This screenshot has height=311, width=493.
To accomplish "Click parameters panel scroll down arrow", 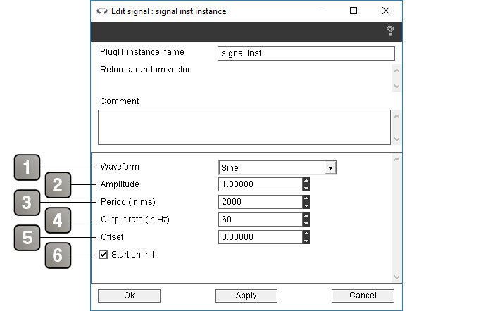I will pyautogui.click(x=397, y=277).
